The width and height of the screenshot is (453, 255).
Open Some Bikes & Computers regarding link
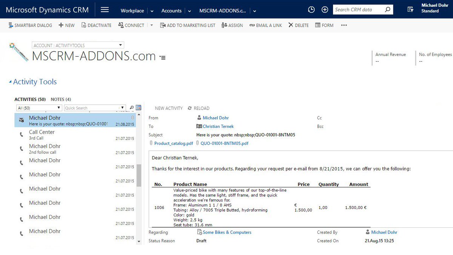pos(227,232)
